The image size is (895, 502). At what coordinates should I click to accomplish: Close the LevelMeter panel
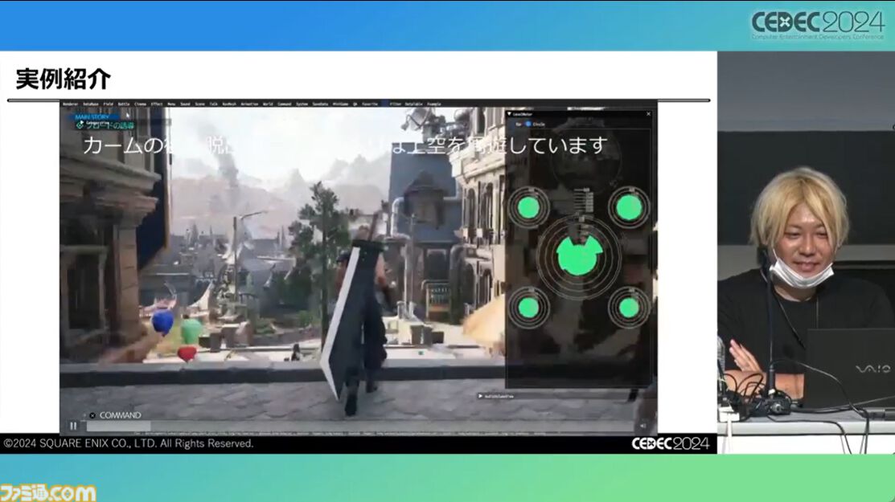coord(648,114)
